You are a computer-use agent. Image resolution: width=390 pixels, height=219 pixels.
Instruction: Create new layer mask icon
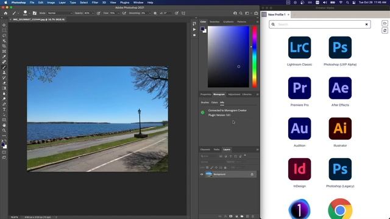[x=230, y=217]
